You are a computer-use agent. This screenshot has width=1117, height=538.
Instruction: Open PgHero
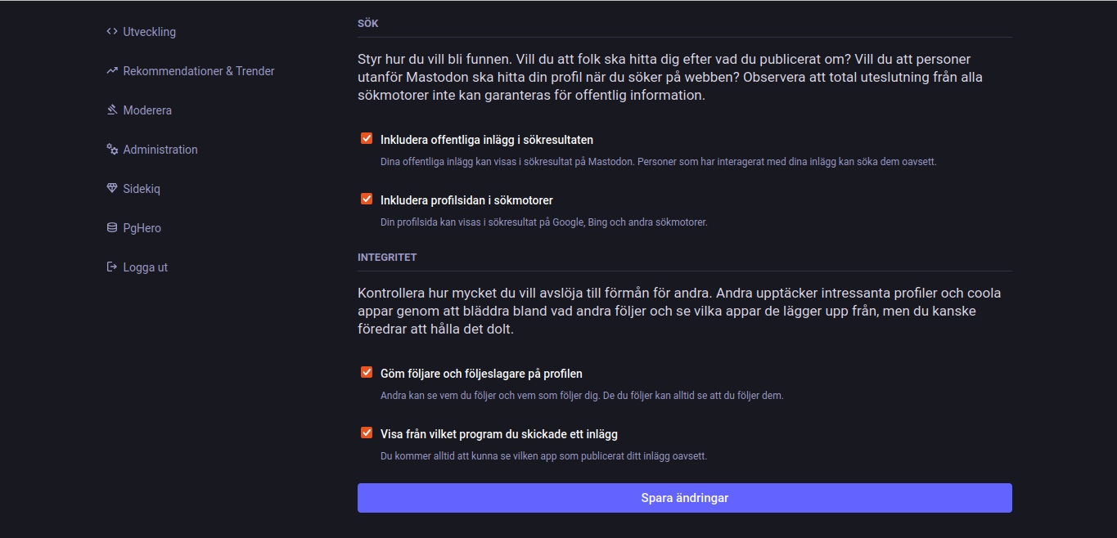[141, 227]
